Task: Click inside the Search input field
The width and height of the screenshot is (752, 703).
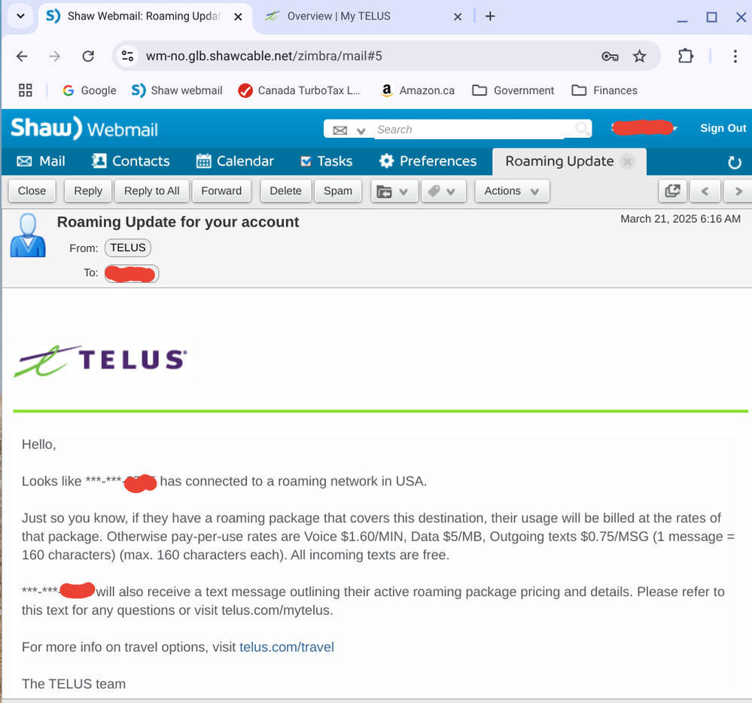Action: tap(470, 129)
